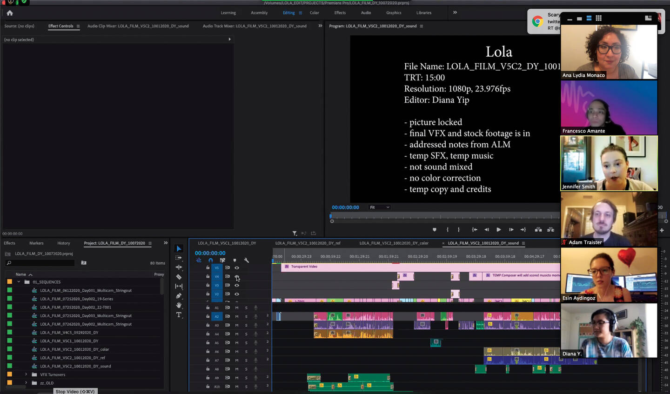Open the Program monitor button editor plus
Image resolution: width=670 pixels, height=394 pixels.
tap(662, 230)
